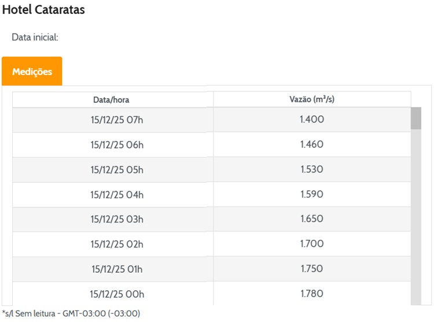Viewport: 434px width, 322px height.
Task: Click the 1.700 flow value
Action: click(x=312, y=244)
